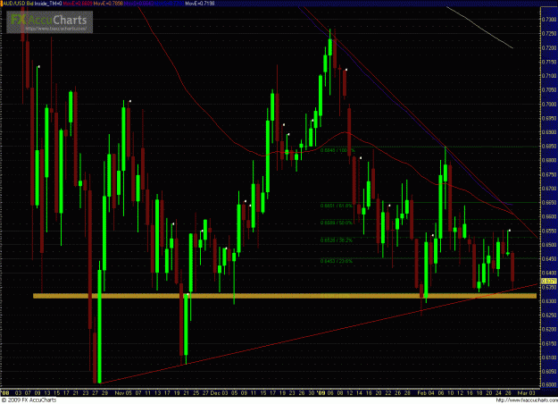
Task: Click the Nov 05 date axis label
Action: (x=123, y=392)
